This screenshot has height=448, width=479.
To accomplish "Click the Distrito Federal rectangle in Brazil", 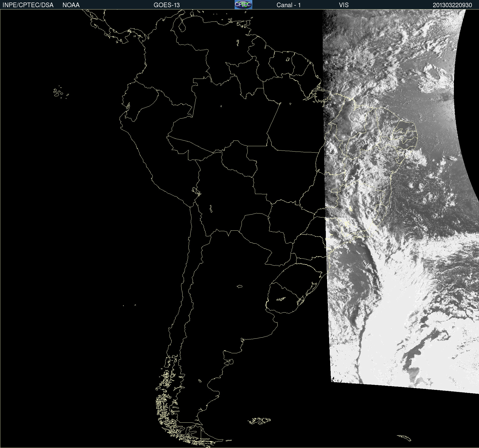I will 334,190.
